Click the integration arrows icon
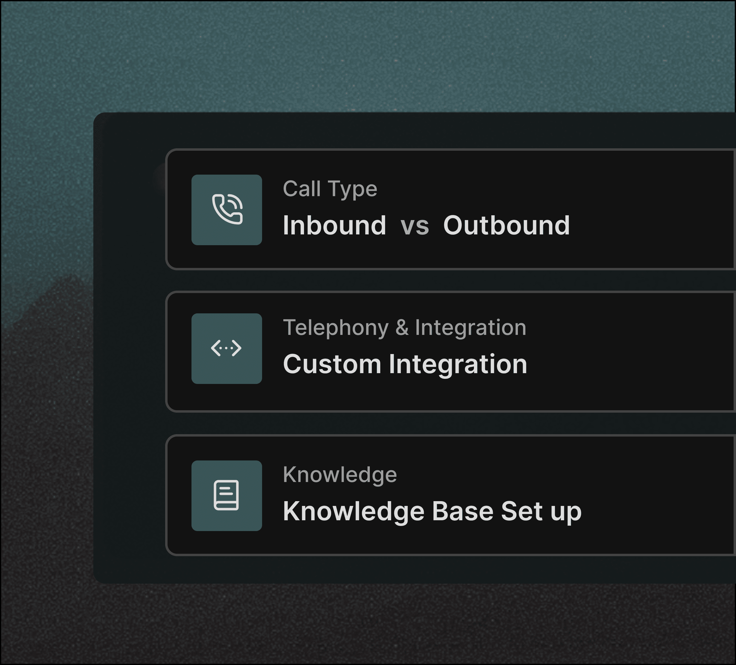The width and height of the screenshot is (736, 665). tap(226, 348)
